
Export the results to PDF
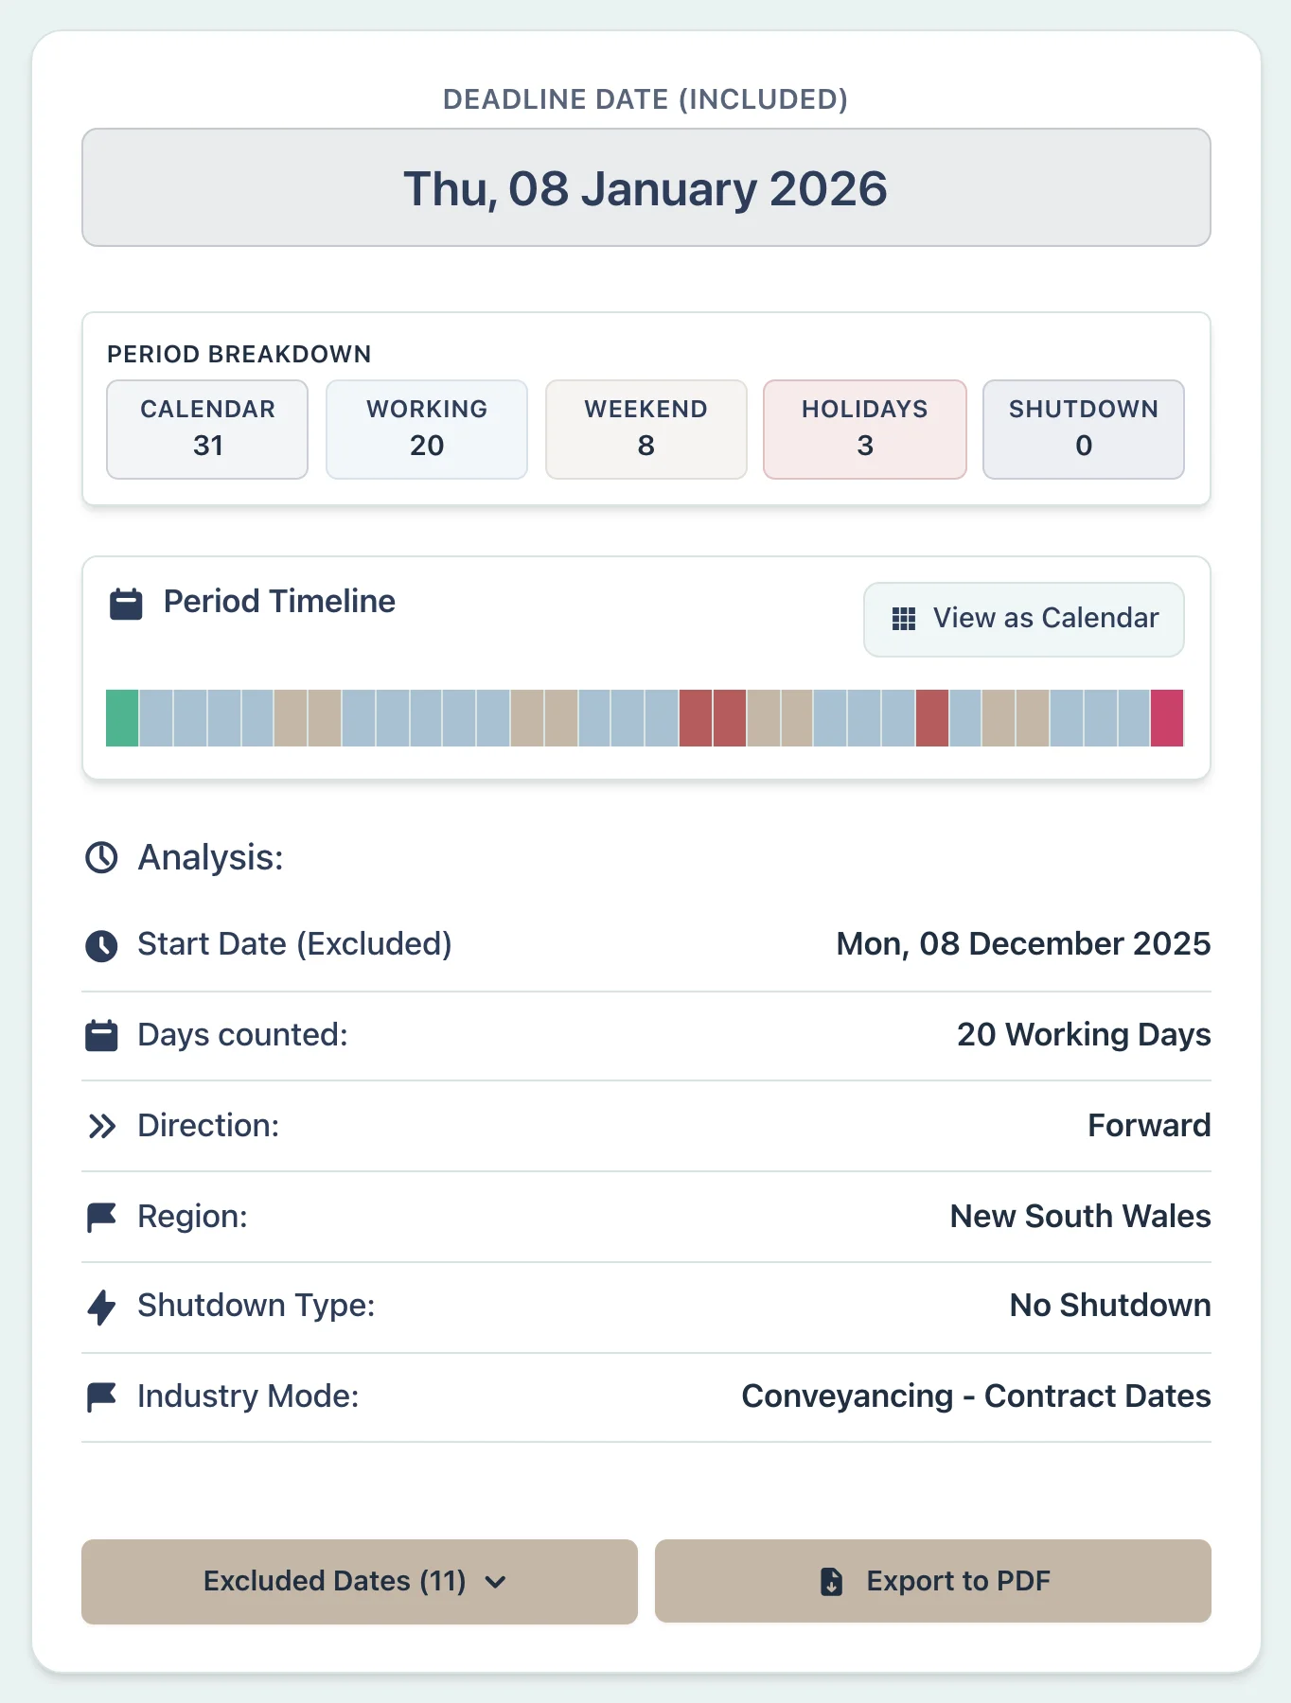tap(932, 1581)
